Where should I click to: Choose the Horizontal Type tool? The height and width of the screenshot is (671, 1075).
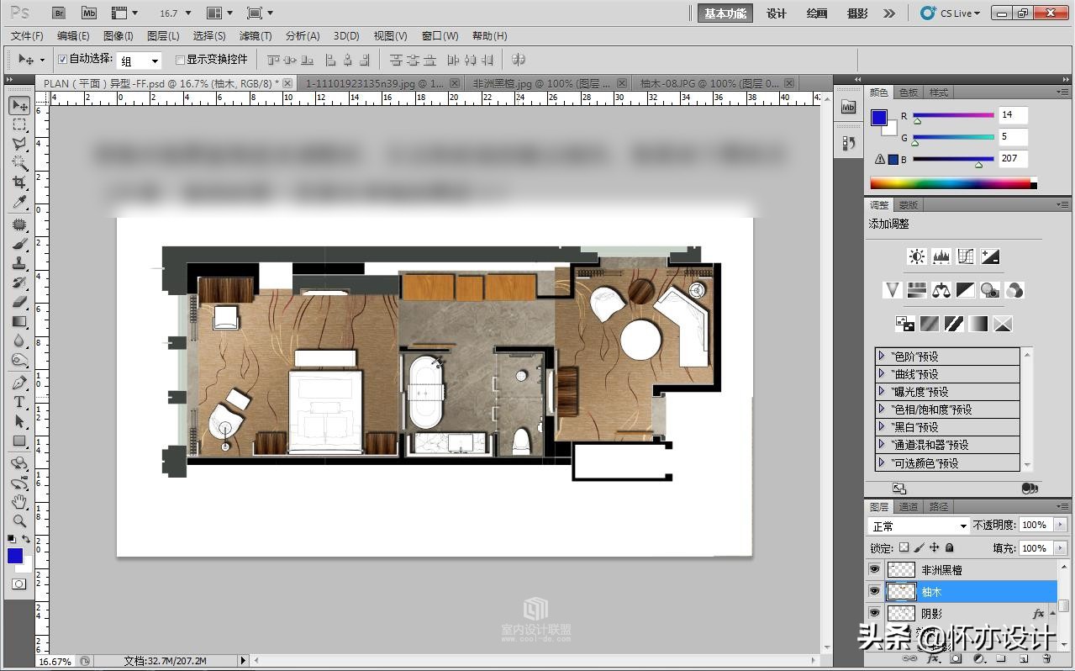(19, 402)
